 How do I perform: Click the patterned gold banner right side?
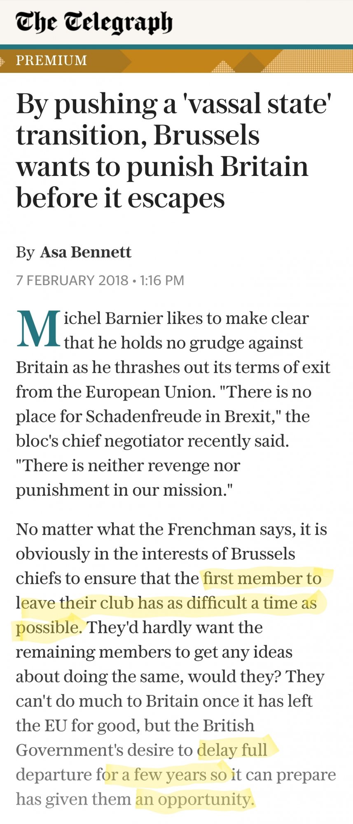313,61
